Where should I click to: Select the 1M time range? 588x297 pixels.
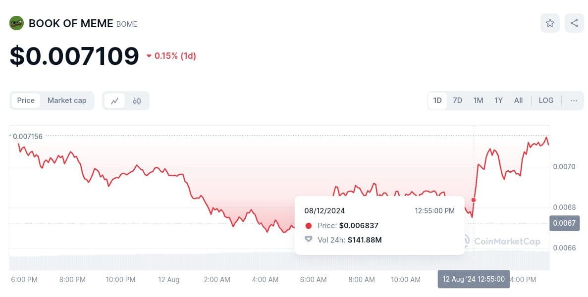[478, 100]
